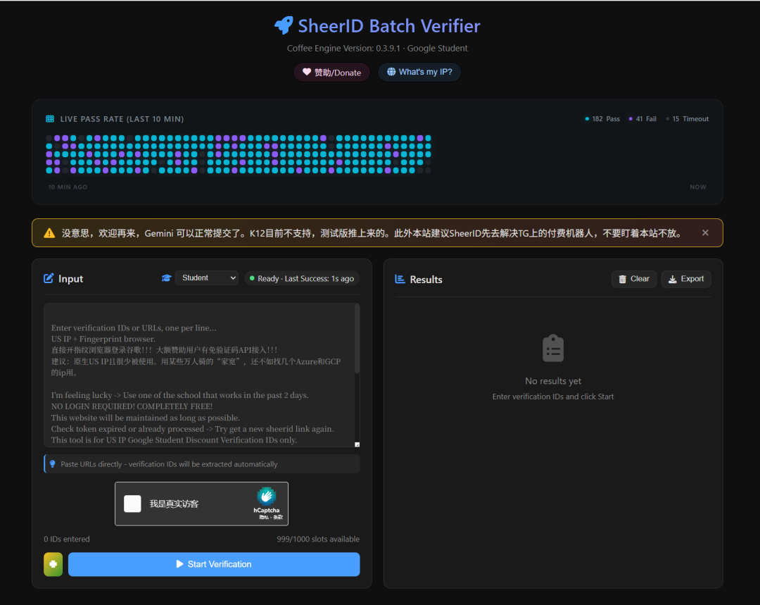
Task: Click the empty-results clipboard icon
Action: [553, 348]
